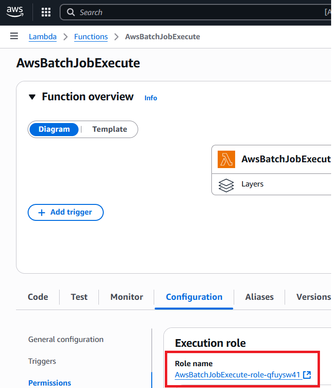Image resolution: width=335 pixels, height=388 pixels.
Task: Switch to the Aliases tab
Action: coord(259,297)
